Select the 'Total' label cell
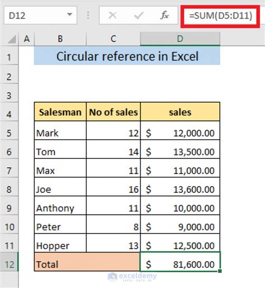265x288 pixels. click(87, 262)
